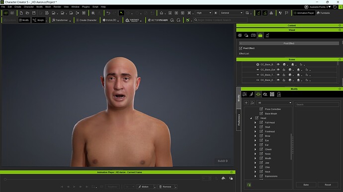Image resolution: width=343 pixels, height=192 pixels.
Task: Click the green leaf Smart Search icon
Action: click(x=188, y=20)
